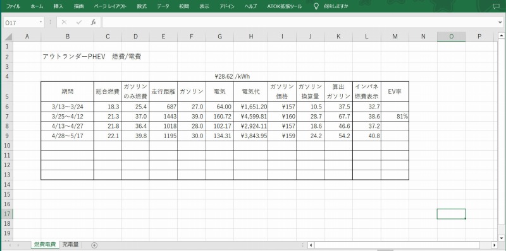
Task: Open the ATOK拡張ツール tab
Action: pyautogui.click(x=284, y=6)
